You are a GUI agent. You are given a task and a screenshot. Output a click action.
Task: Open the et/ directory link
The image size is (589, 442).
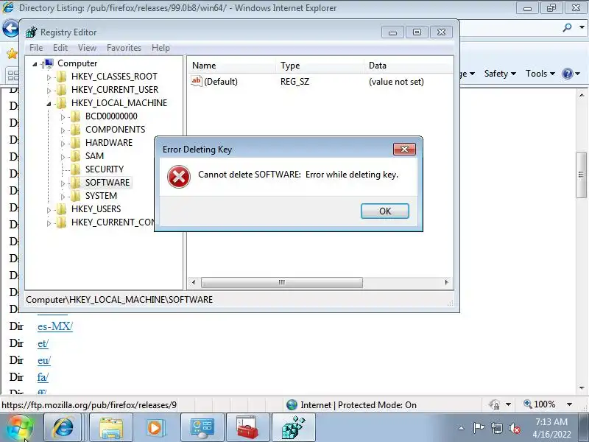pyautogui.click(x=43, y=343)
